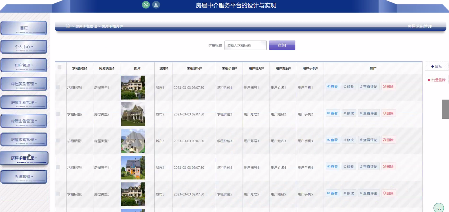449x212 pixels.
Task: View comments for row 求租标题2
Action: click(369, 113)
